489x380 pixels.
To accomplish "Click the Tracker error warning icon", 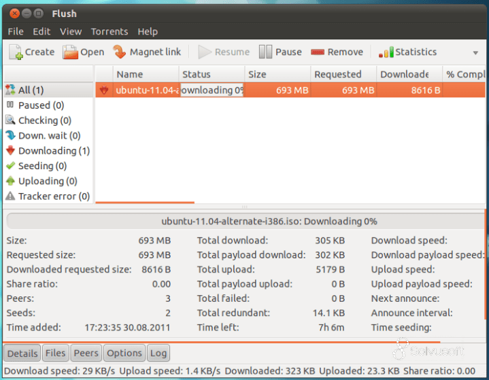I will (10, 196).
